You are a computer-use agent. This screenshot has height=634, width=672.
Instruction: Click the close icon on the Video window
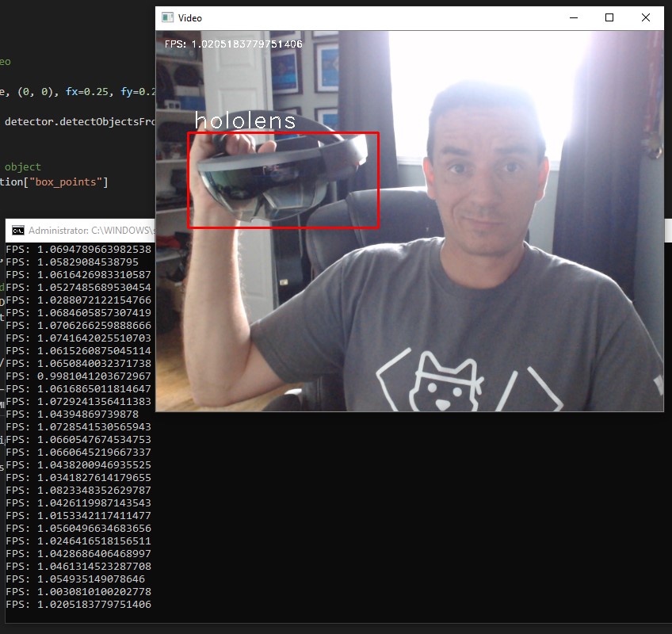click(646, 17)
